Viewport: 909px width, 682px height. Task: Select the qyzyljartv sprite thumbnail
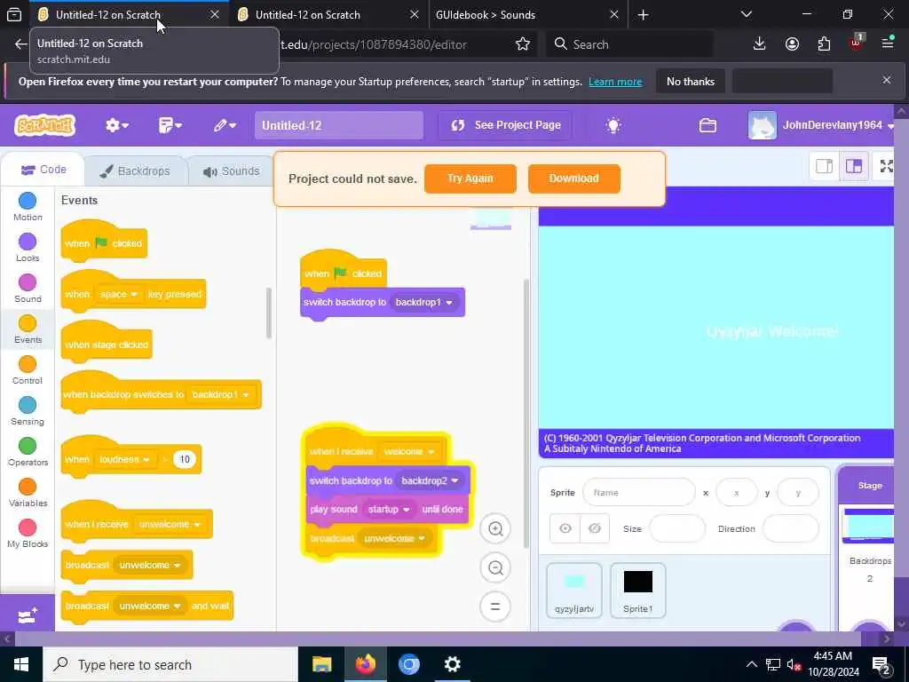pos(574,591)
